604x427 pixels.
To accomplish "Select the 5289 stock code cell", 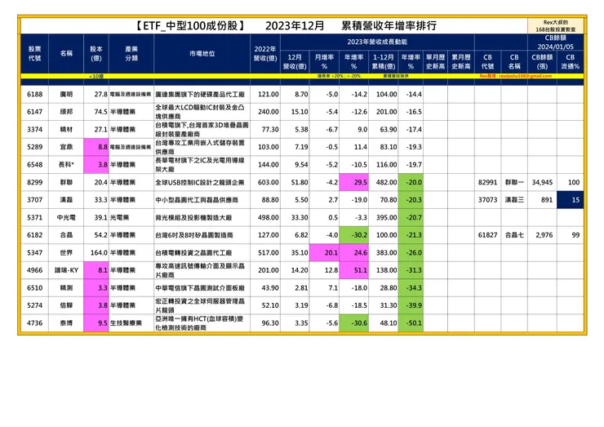I will [34, 147].
